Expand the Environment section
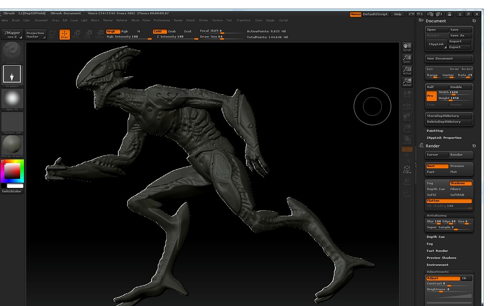The width and height of the screenshot is (490, 306). coord(437,264)
